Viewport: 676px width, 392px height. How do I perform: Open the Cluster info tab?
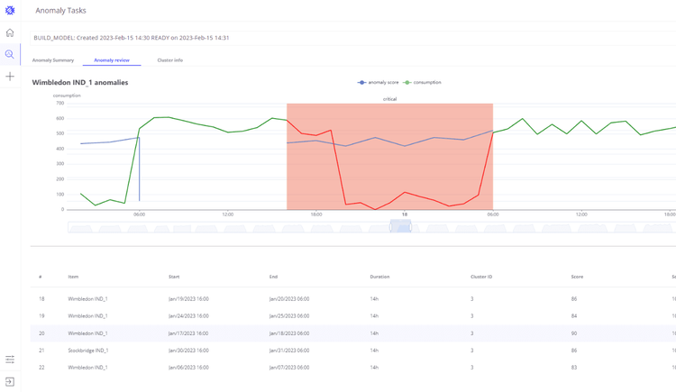click(x=169, y=60)
